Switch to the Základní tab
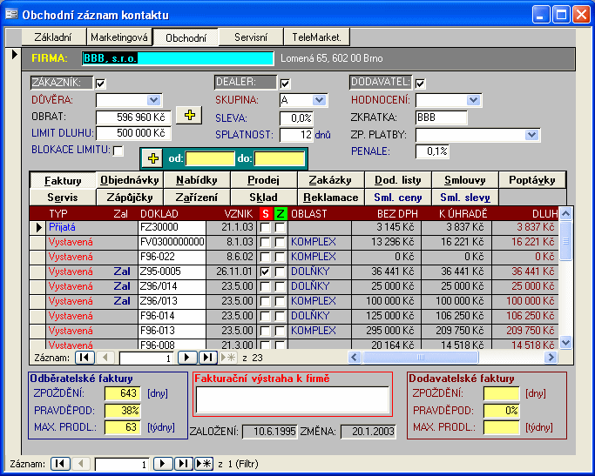 click(53, 37)
